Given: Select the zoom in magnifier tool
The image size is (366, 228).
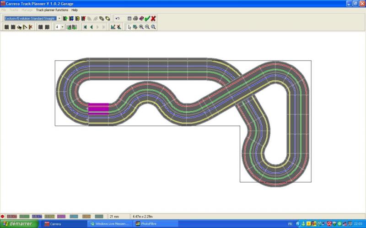Looking at the screenshot, I should click(141, 27).
